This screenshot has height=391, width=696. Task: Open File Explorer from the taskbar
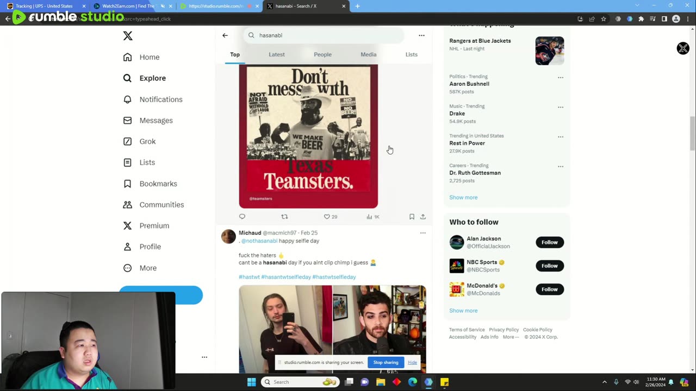(x=381, y=382)
